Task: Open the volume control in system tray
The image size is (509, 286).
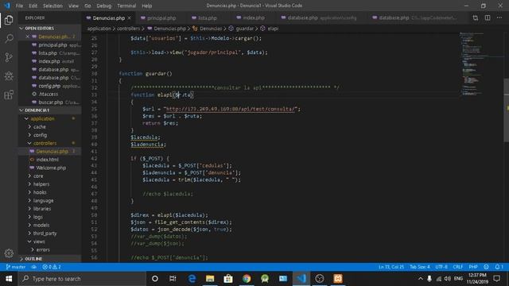Action: [447, 279]
